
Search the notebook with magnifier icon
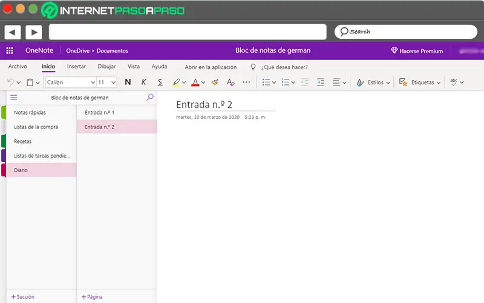[150, 98]
